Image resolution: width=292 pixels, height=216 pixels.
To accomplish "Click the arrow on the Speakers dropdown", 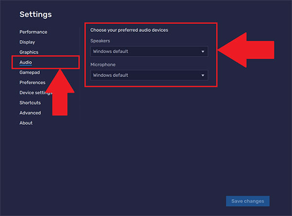I will click(203, 52).
